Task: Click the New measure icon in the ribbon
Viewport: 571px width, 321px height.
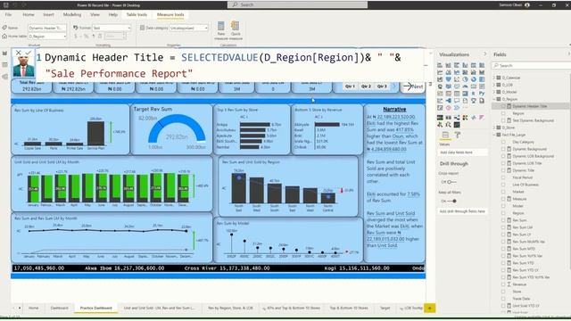Action: point(221,27)
